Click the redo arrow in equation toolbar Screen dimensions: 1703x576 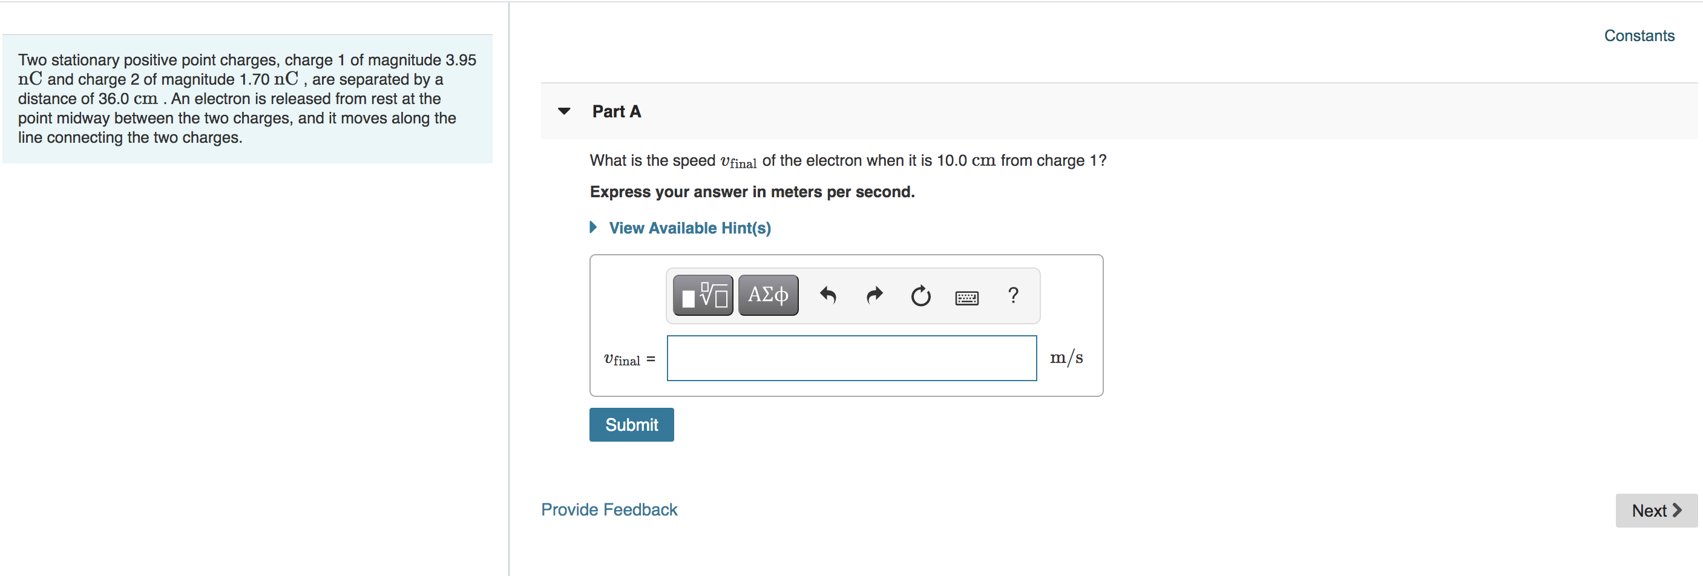pos(874,295)
